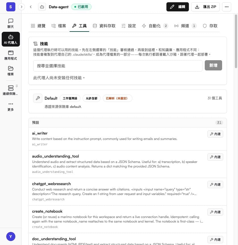Open the audio_understanding_tool row
The height and width of the screenshot is (245, 238).
[128, 164]
